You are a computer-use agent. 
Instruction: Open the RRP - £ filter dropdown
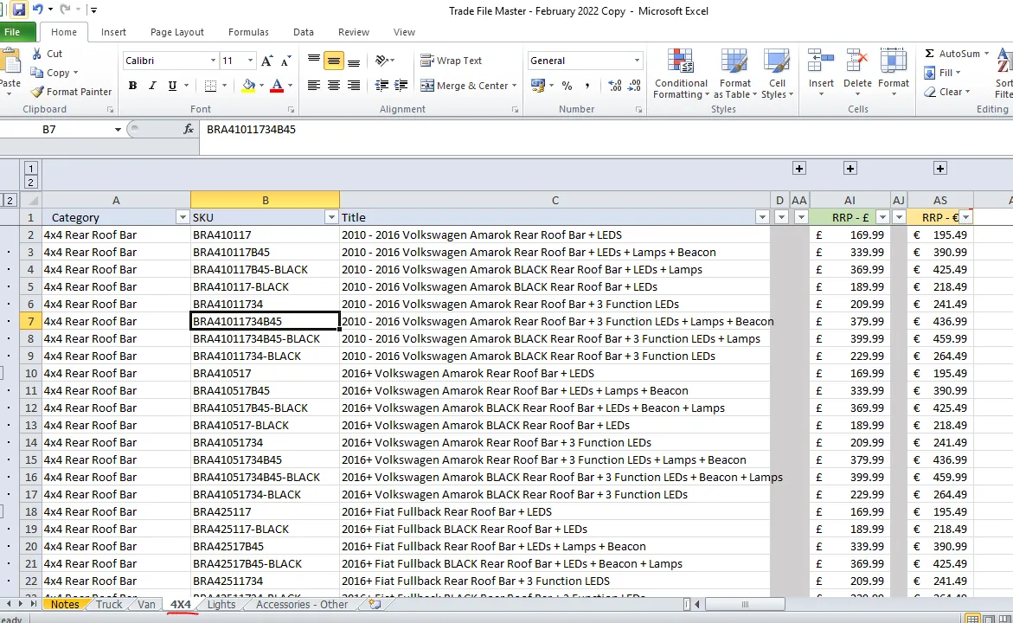882,218
